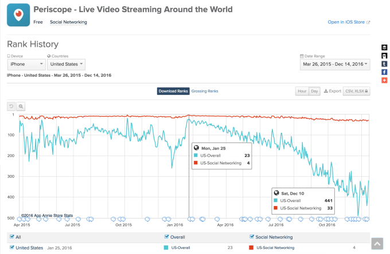The width and height of the screenshot is (390, 254).
Task: Share to Tumblr
Action: tap(384, 64)
